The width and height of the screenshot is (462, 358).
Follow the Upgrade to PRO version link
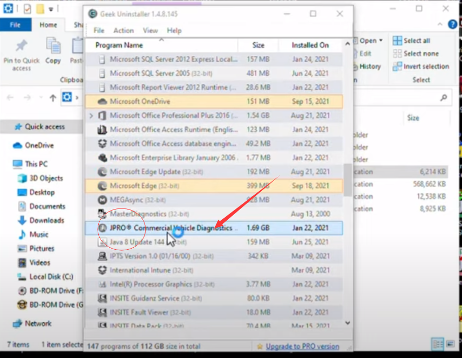(302, 346)
